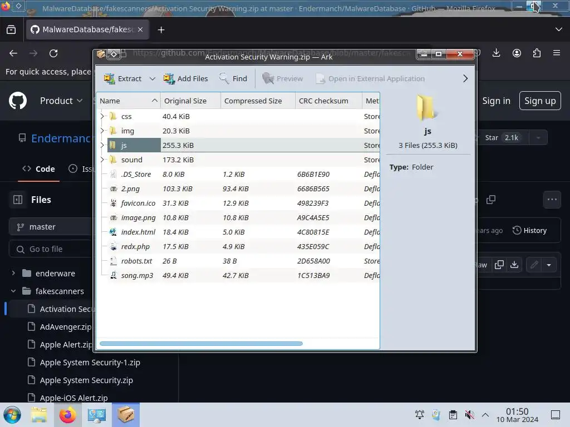Switch to the Code tab

point(38,169)
